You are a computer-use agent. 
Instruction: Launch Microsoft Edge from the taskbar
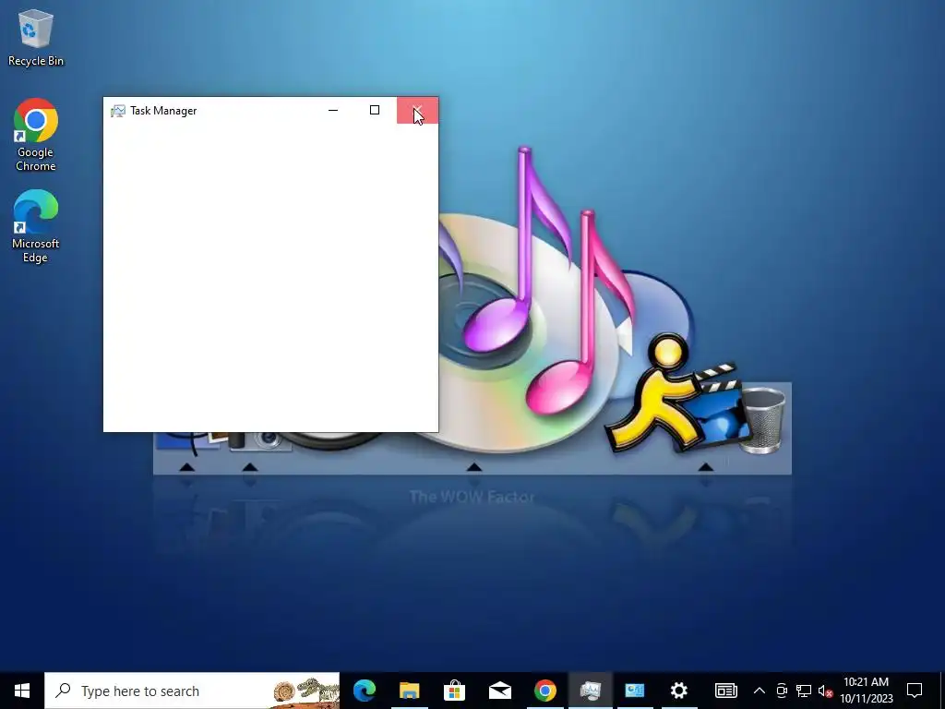(x=364, y=691)
